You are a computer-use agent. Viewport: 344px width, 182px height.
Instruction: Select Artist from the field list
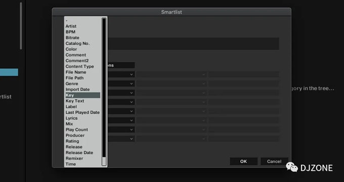[x=71, y=26]
